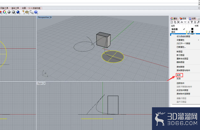
Task: Toggle the 曲线 layer light bulb visibility
Action: (x=187, y=32)
